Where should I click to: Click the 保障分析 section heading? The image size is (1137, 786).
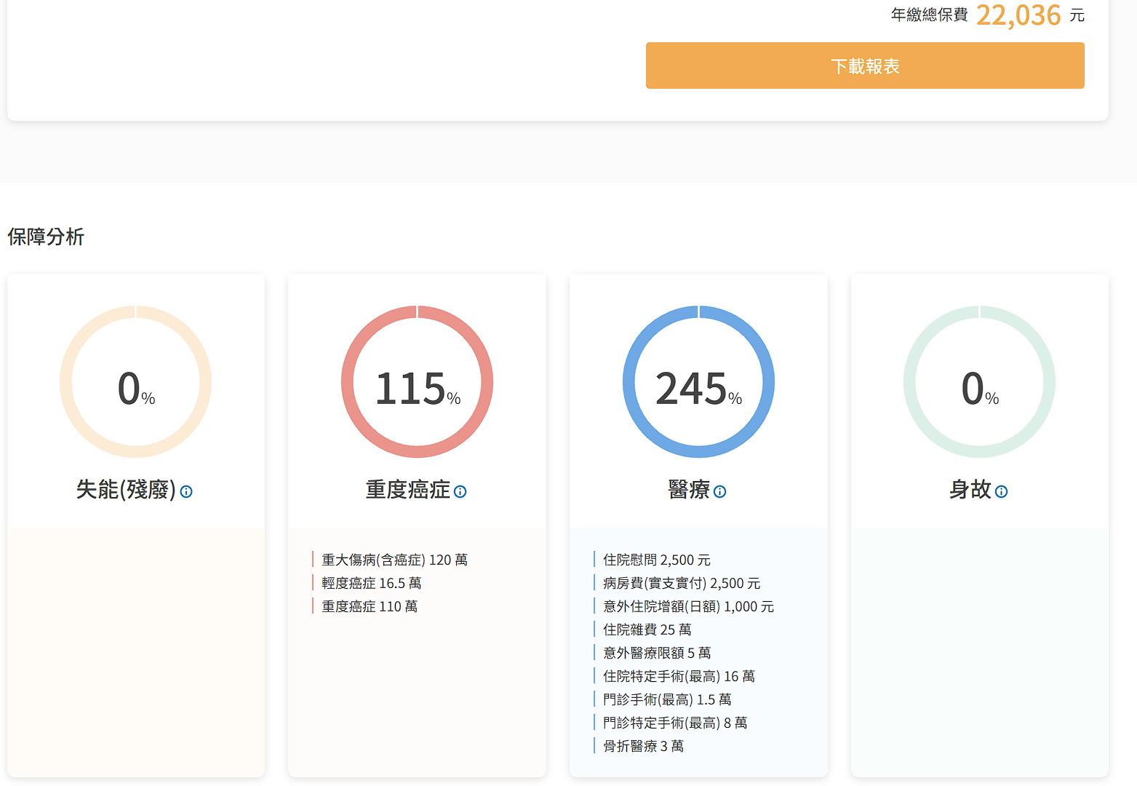tap(46, 237)
